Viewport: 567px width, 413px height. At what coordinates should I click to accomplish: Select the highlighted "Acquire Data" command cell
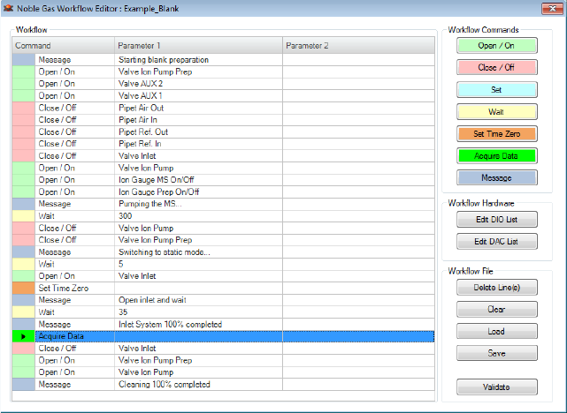coord(75,336)
